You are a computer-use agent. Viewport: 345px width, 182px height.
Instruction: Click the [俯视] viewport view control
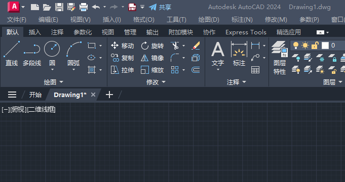tap(18, 109)
